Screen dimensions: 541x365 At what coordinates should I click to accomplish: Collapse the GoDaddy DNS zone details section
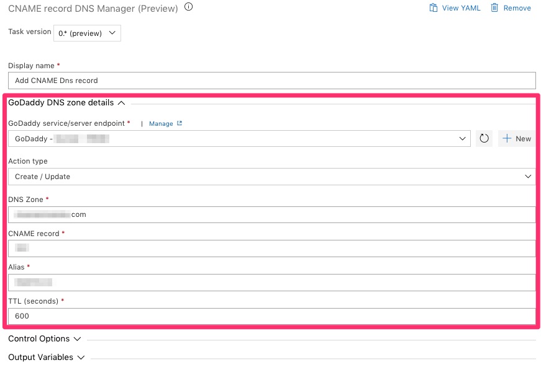click(x=66, y=103)
